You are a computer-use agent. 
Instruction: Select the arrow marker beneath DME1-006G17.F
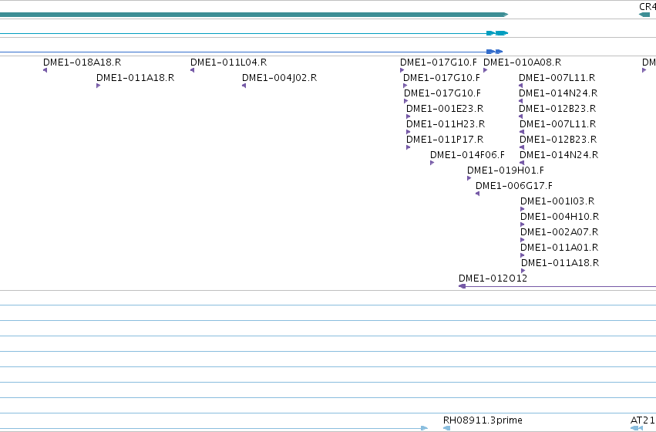tap(477, 194)
